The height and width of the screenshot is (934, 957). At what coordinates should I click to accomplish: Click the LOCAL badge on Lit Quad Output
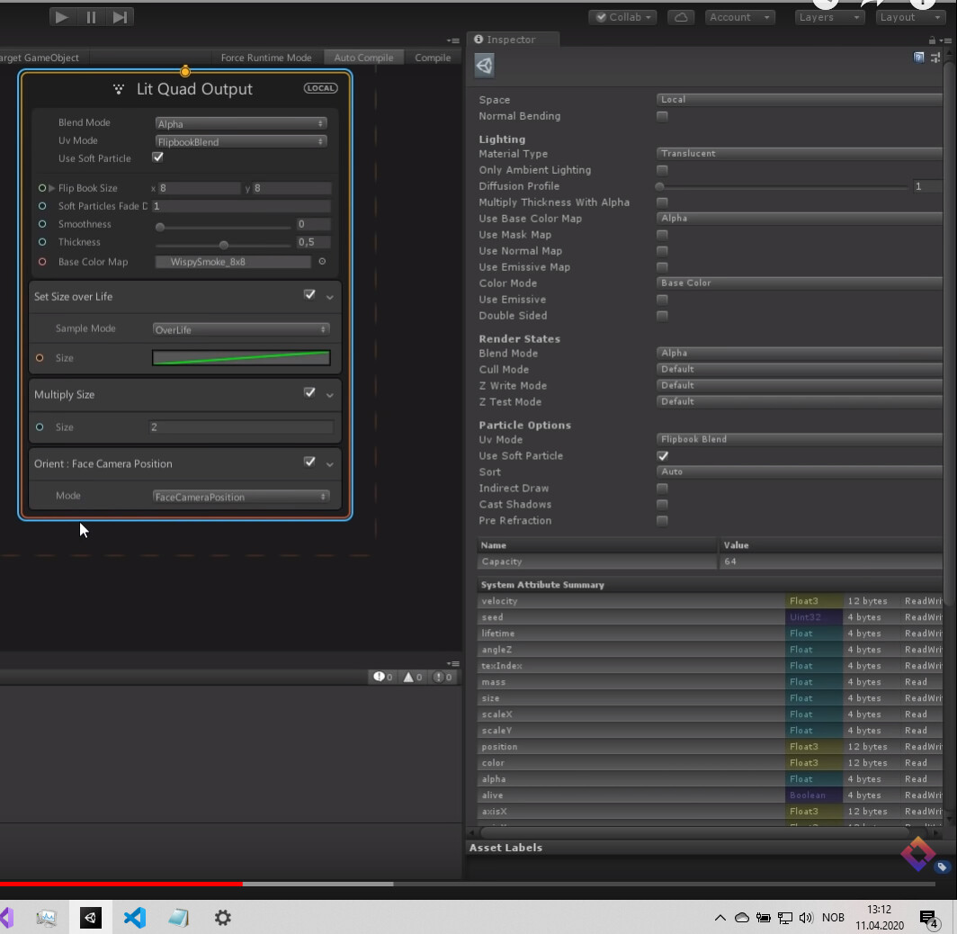tap(320, 87)
